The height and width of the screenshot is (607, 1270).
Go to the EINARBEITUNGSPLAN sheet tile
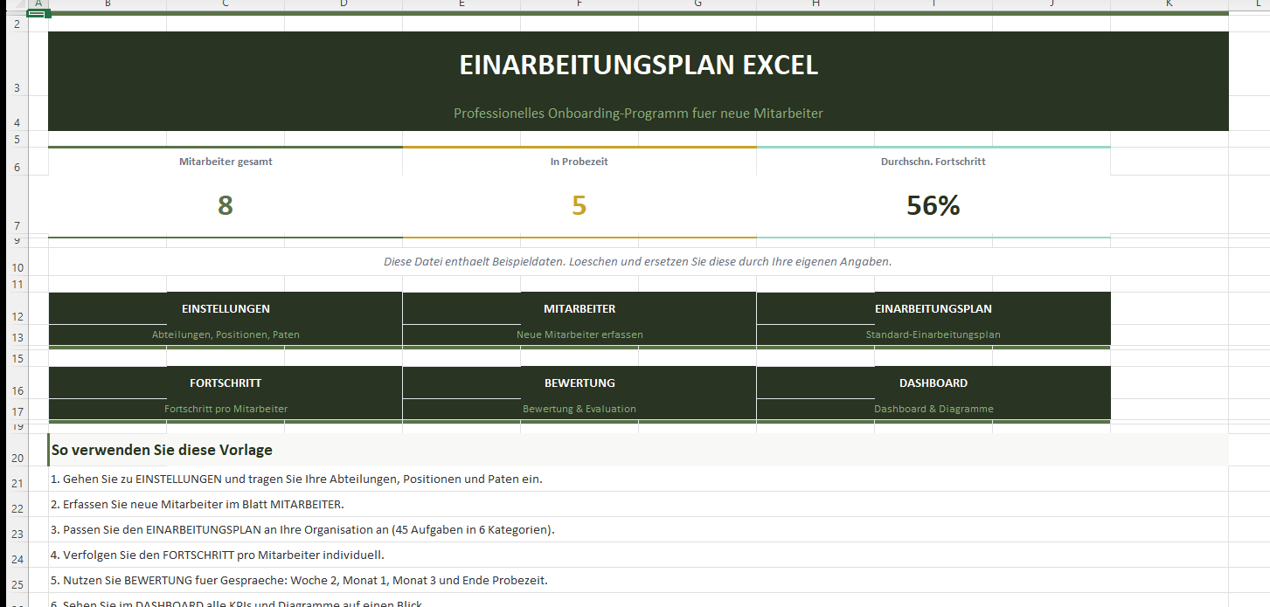click(x=933, y=309)
